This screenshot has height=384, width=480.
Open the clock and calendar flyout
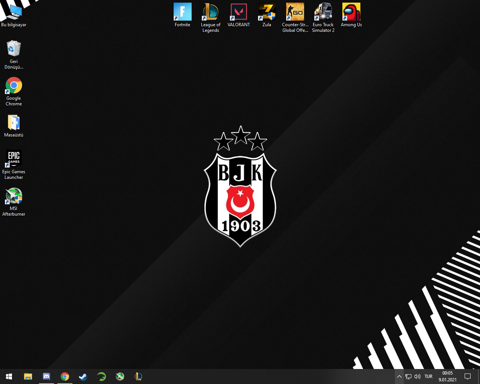(x=448, y=376)
